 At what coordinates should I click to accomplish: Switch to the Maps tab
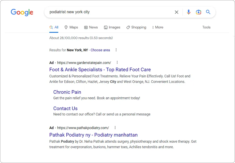[x=71, y=27]
